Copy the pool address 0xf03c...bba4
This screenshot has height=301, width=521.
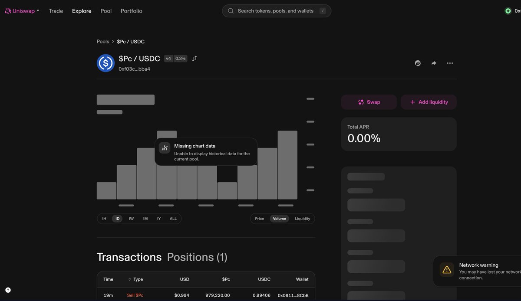point(135,69)
